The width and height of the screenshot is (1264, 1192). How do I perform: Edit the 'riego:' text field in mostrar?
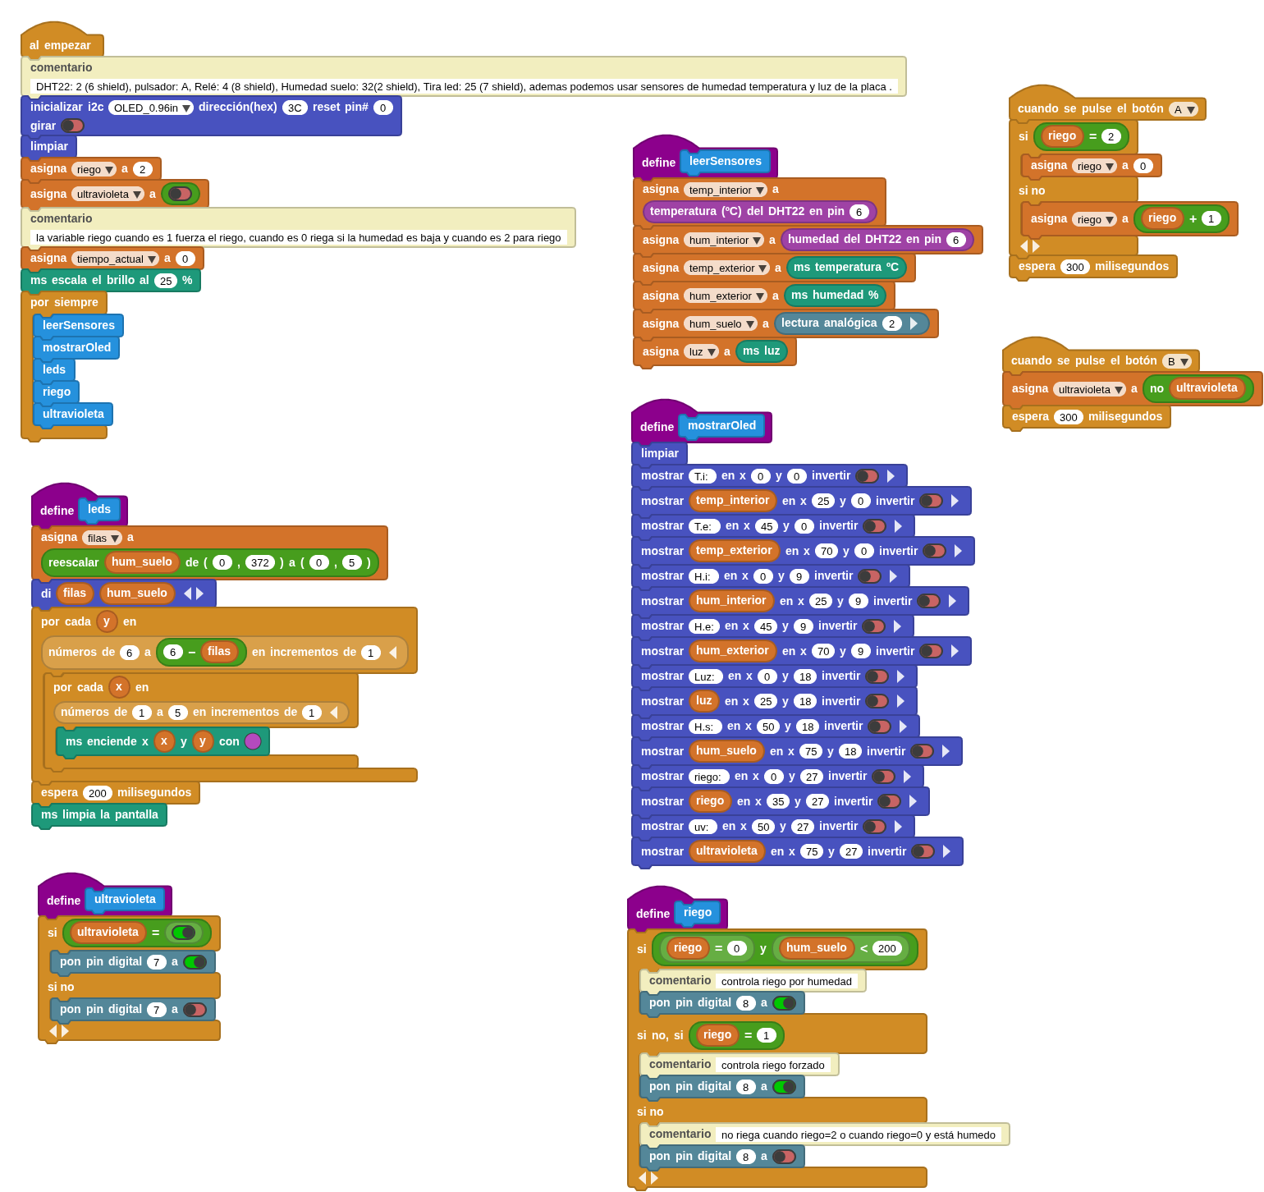[708, 777]
